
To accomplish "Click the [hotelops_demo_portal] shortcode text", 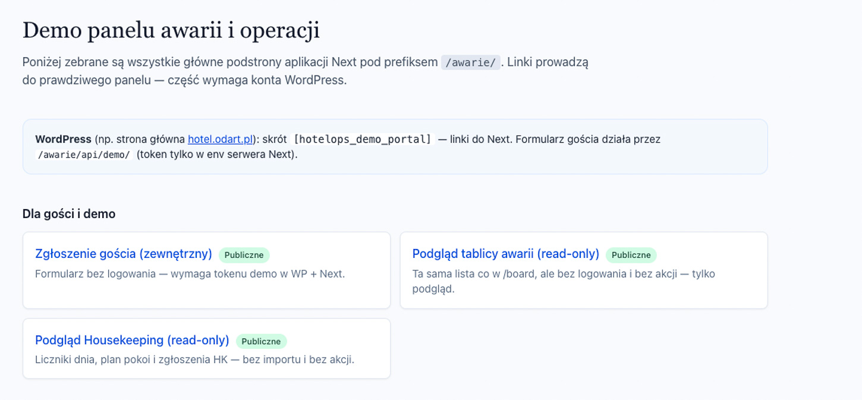I will coord(363,139).
